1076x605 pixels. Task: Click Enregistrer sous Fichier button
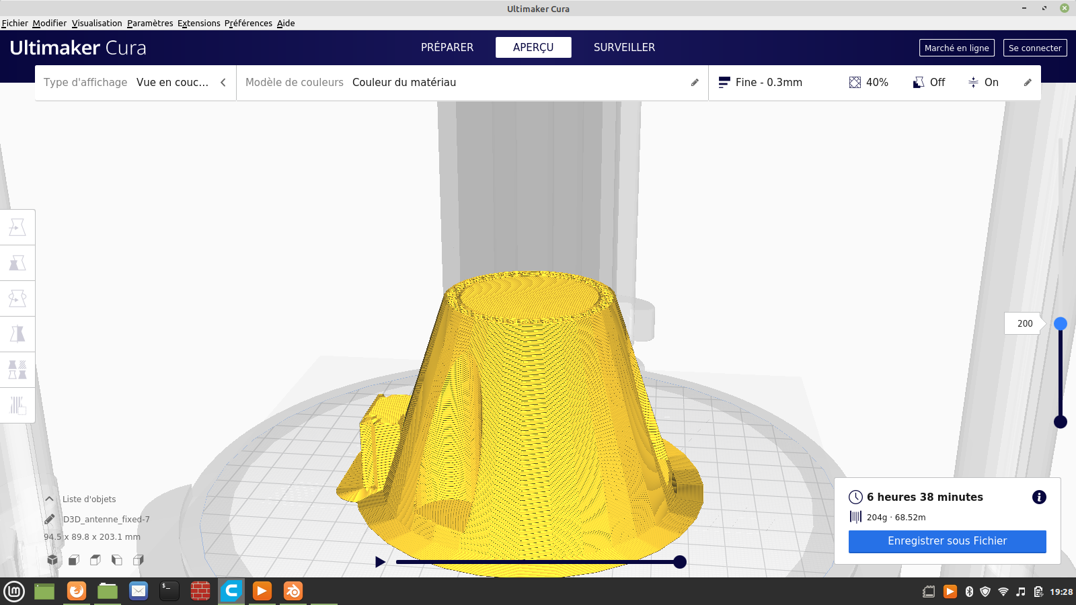947,541
